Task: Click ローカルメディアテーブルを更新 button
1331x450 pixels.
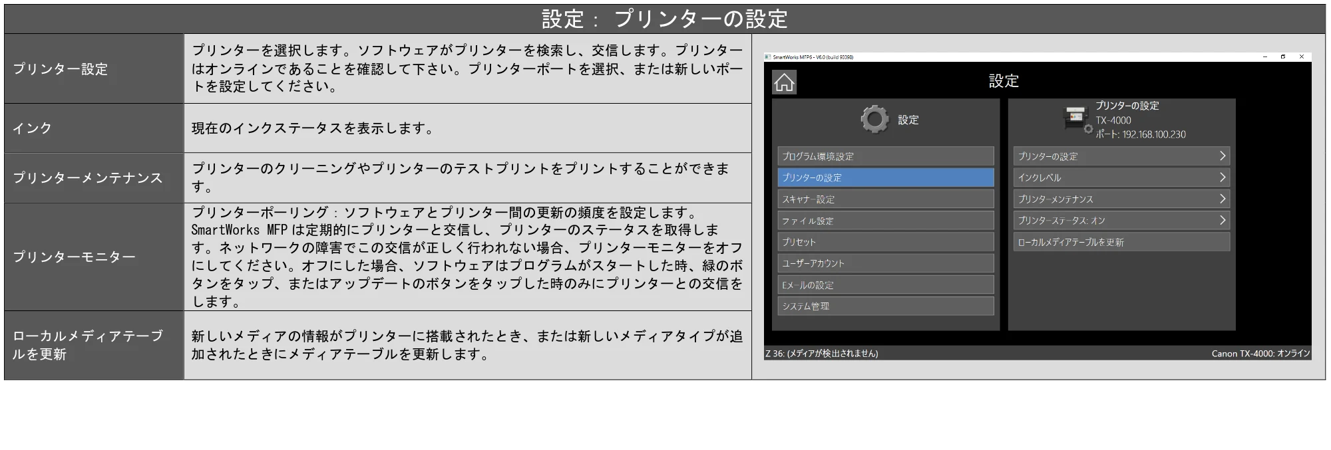Action: pos(1121,242)
